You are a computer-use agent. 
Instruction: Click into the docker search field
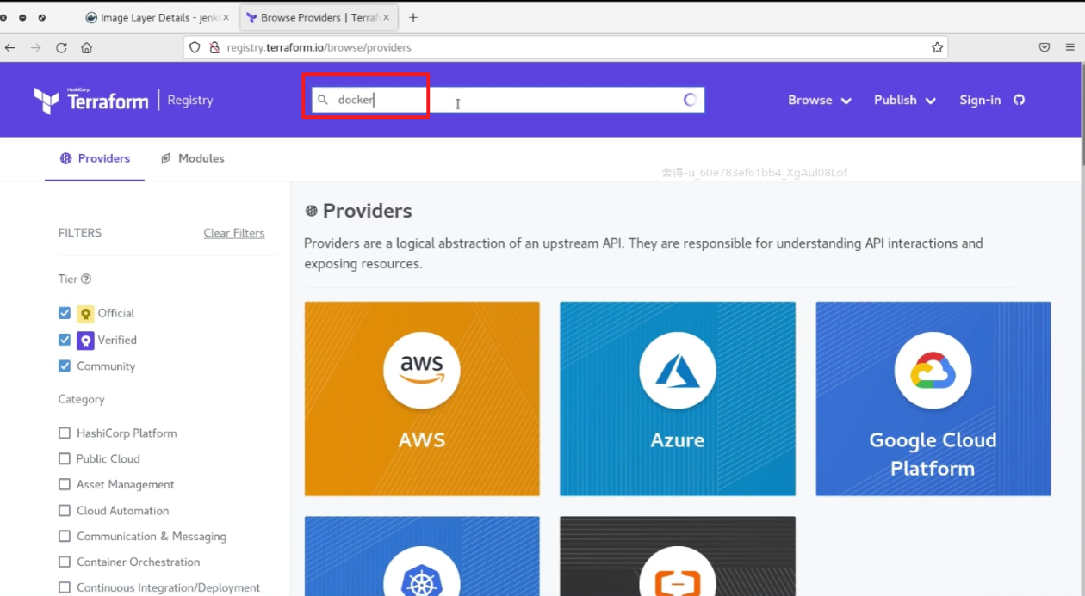coord(508,100)
